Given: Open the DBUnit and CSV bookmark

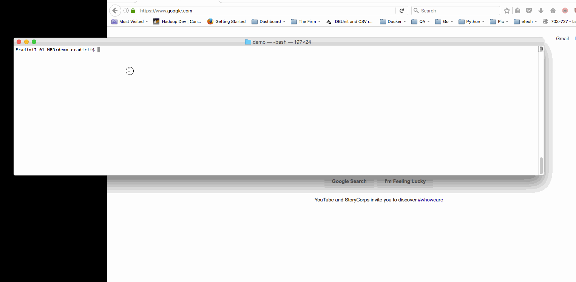Looking at the screenshot, I should 349,21.
